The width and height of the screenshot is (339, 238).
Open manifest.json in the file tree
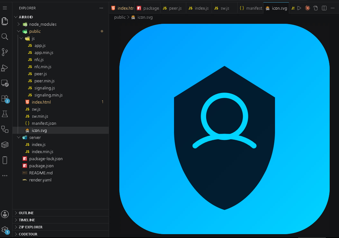pos(60,124)
